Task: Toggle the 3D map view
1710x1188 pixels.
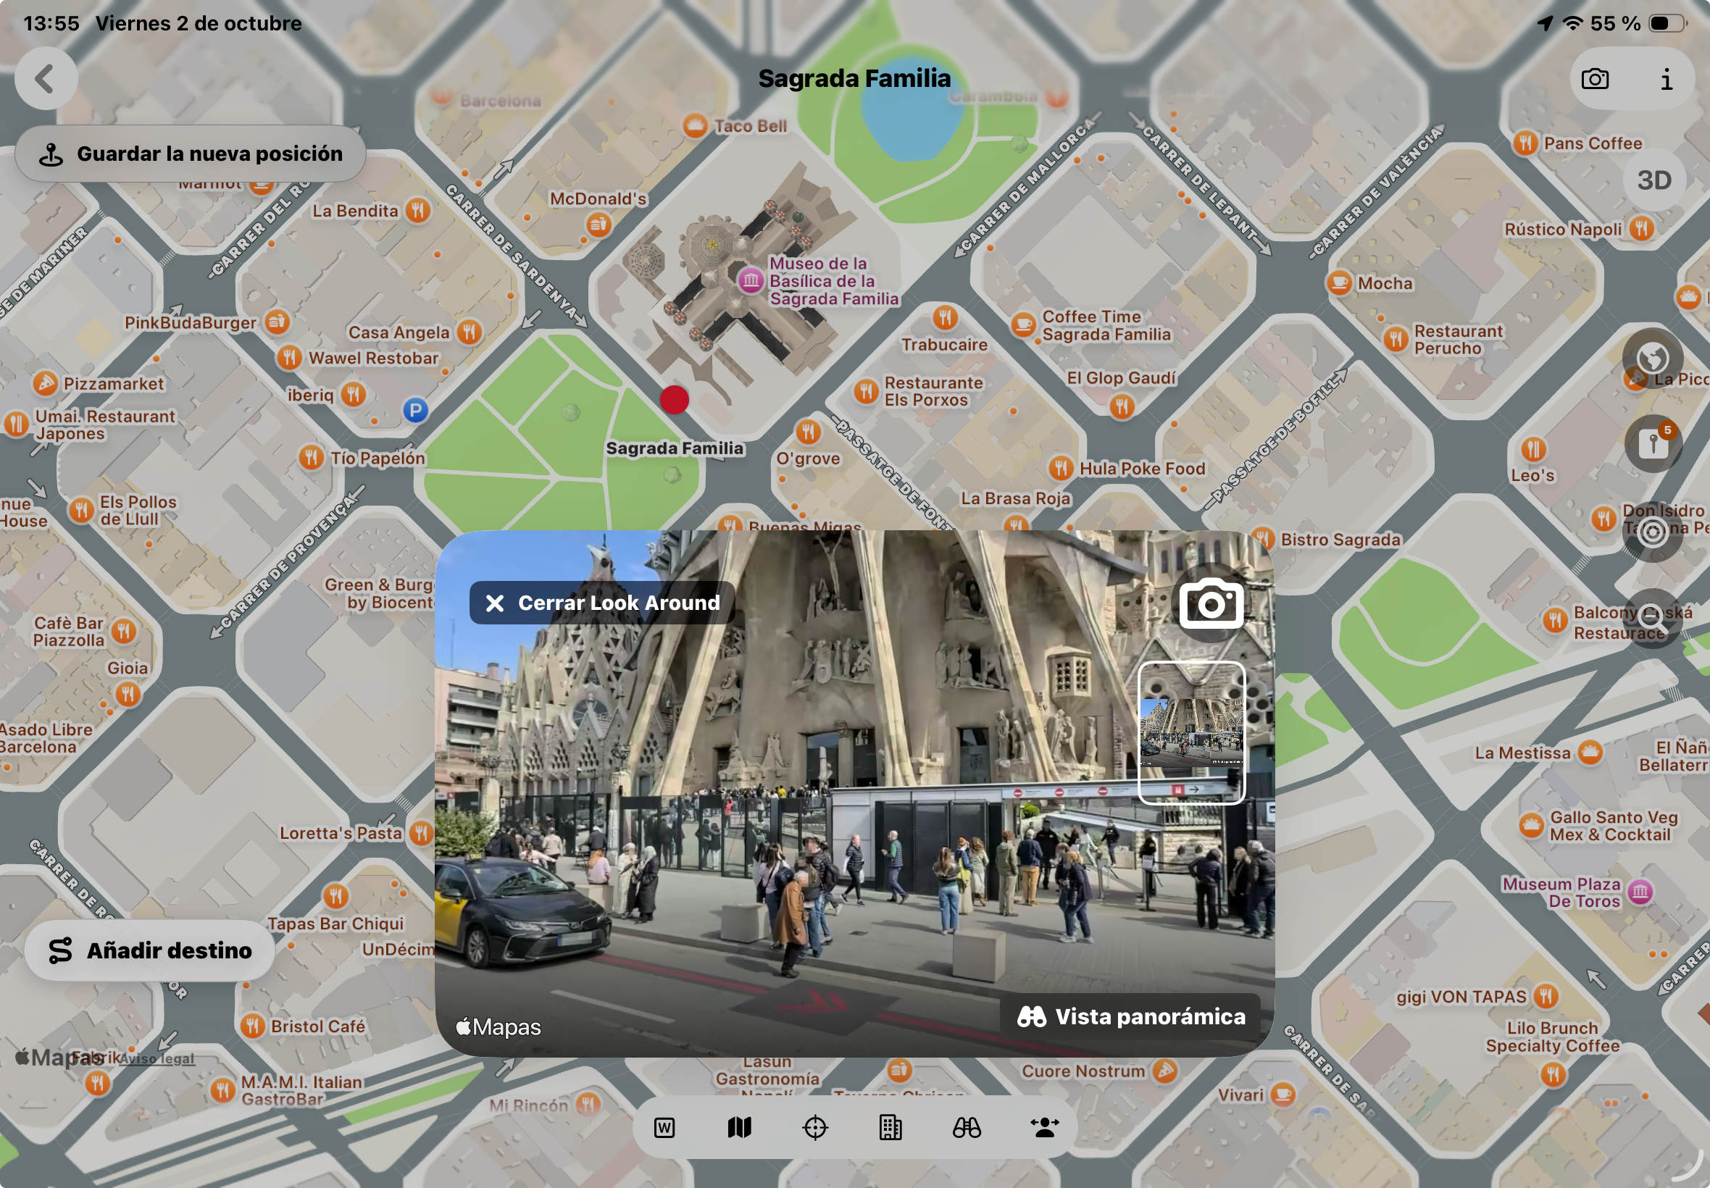Action: point(1653,180)
